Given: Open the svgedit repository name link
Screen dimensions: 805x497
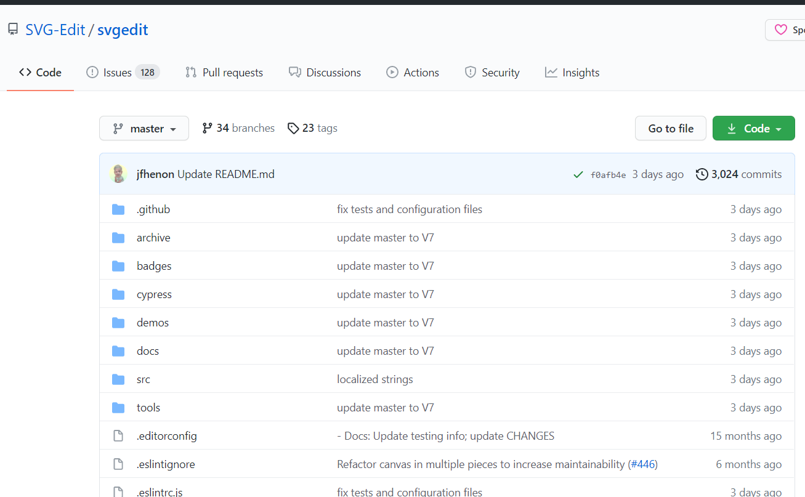Looking at the screenshot, I should point(123,30).
